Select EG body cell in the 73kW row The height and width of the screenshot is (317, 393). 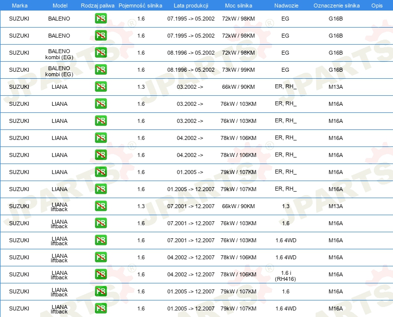[285, 70]
